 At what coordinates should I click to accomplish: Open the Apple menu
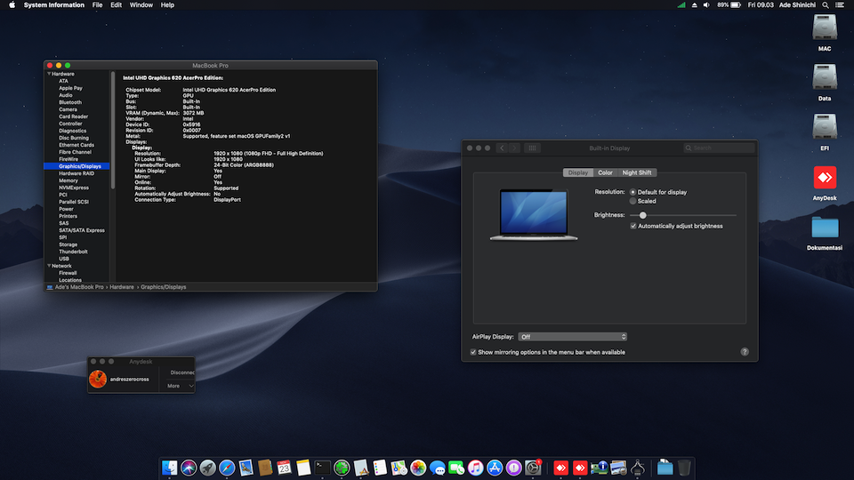(x=12, y=5)
